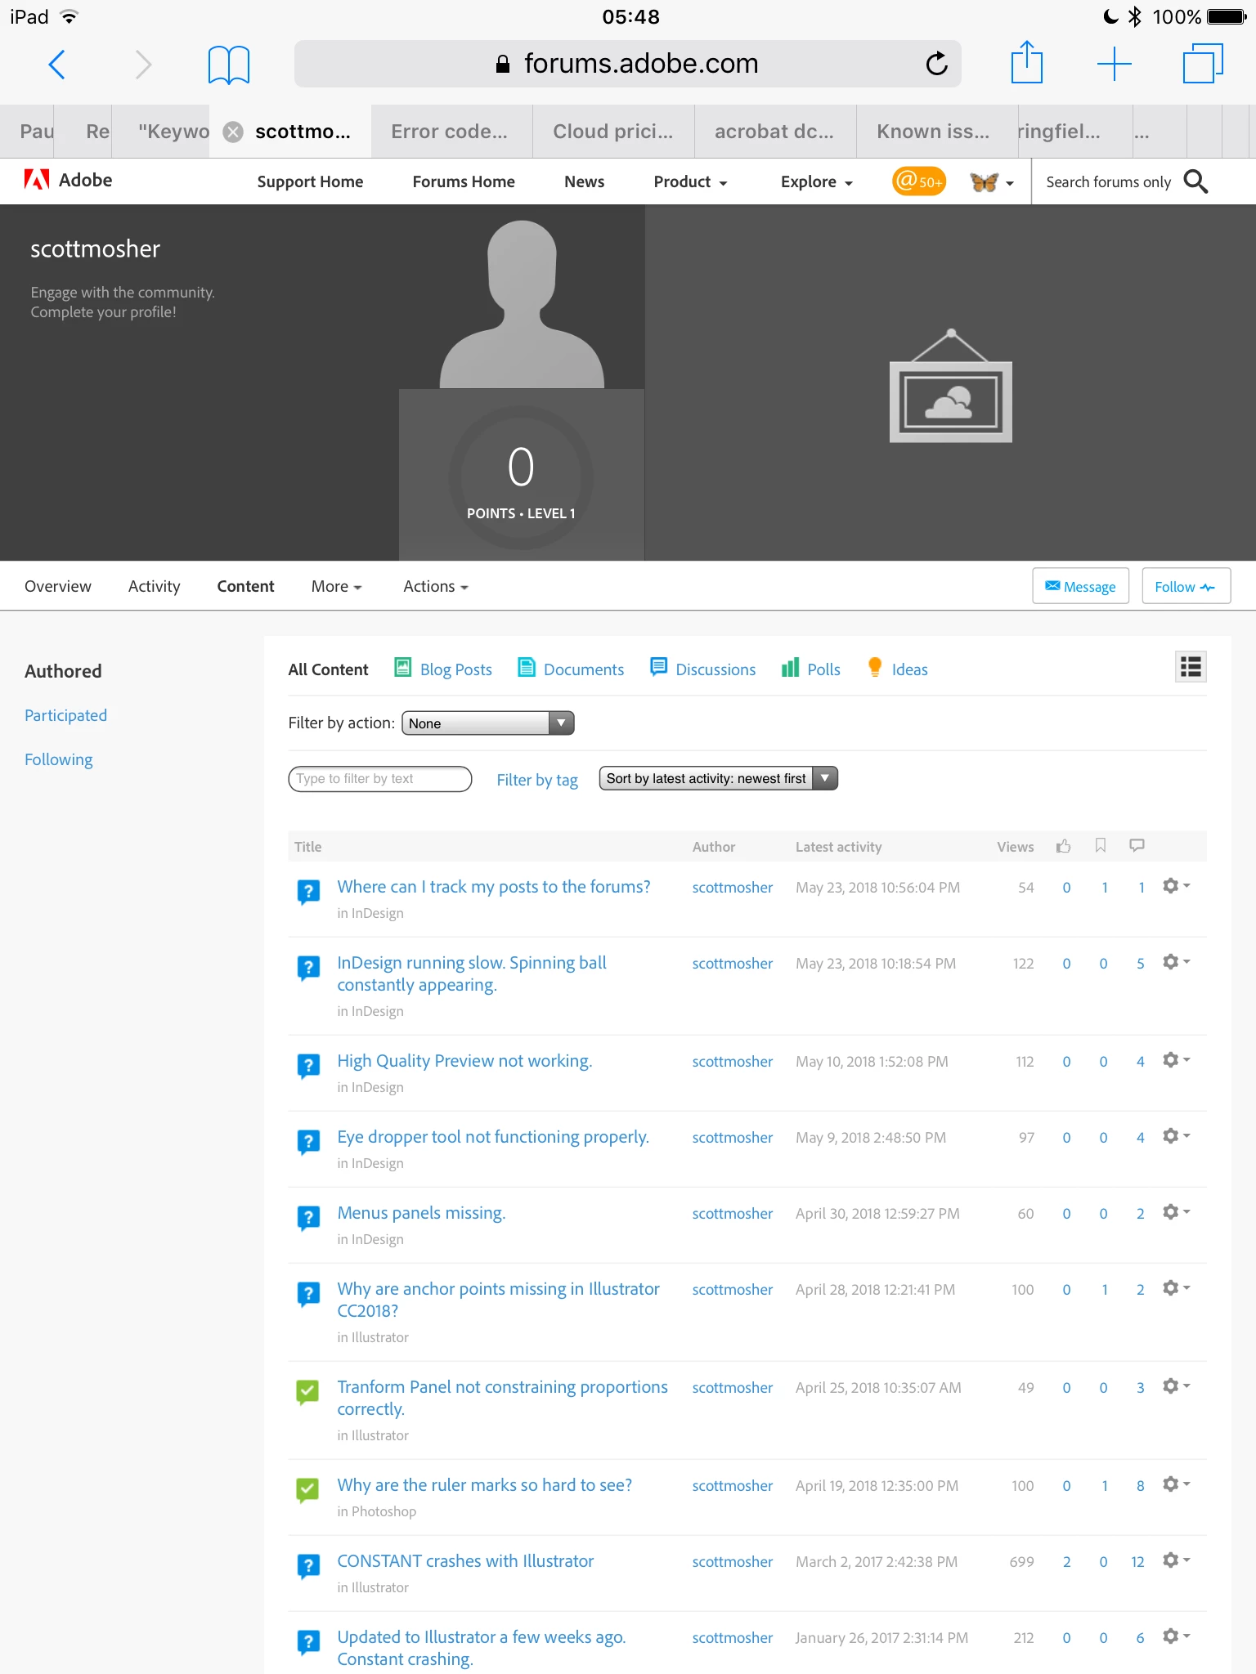Click the Search forums only field

coord(1108,181)
